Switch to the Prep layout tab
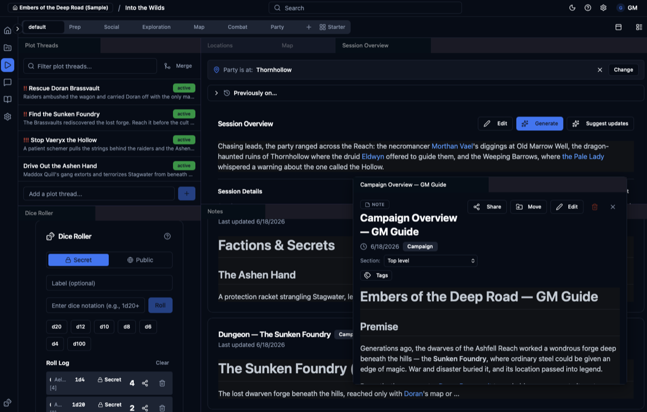Screen dimensions: 647x412 pyautogui.click(x=75, y=27)
